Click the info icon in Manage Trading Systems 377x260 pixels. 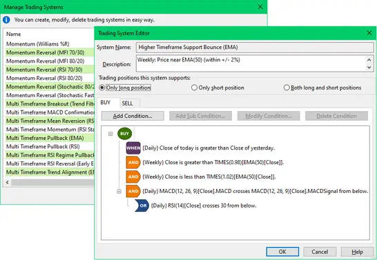click(x=6, y=20)
